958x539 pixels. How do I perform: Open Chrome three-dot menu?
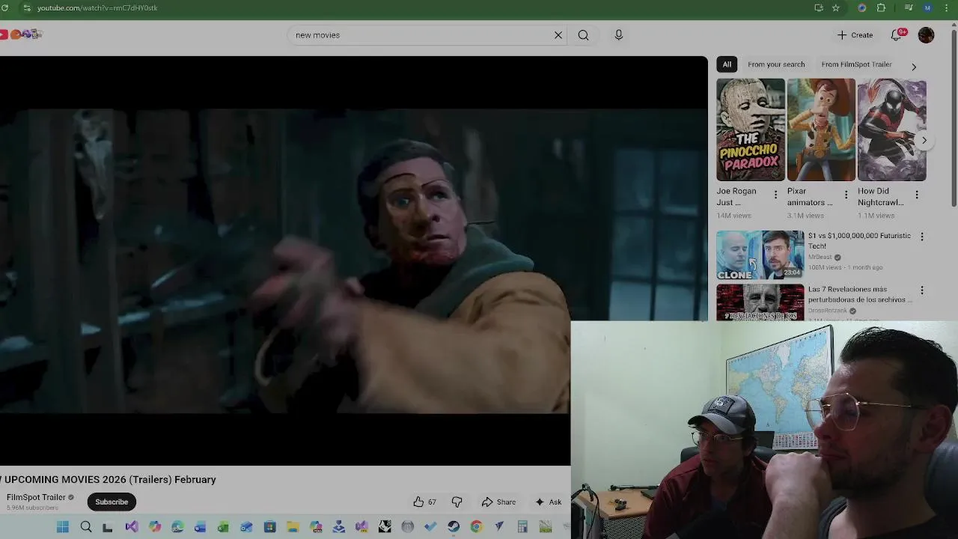[x=947, y=7]
